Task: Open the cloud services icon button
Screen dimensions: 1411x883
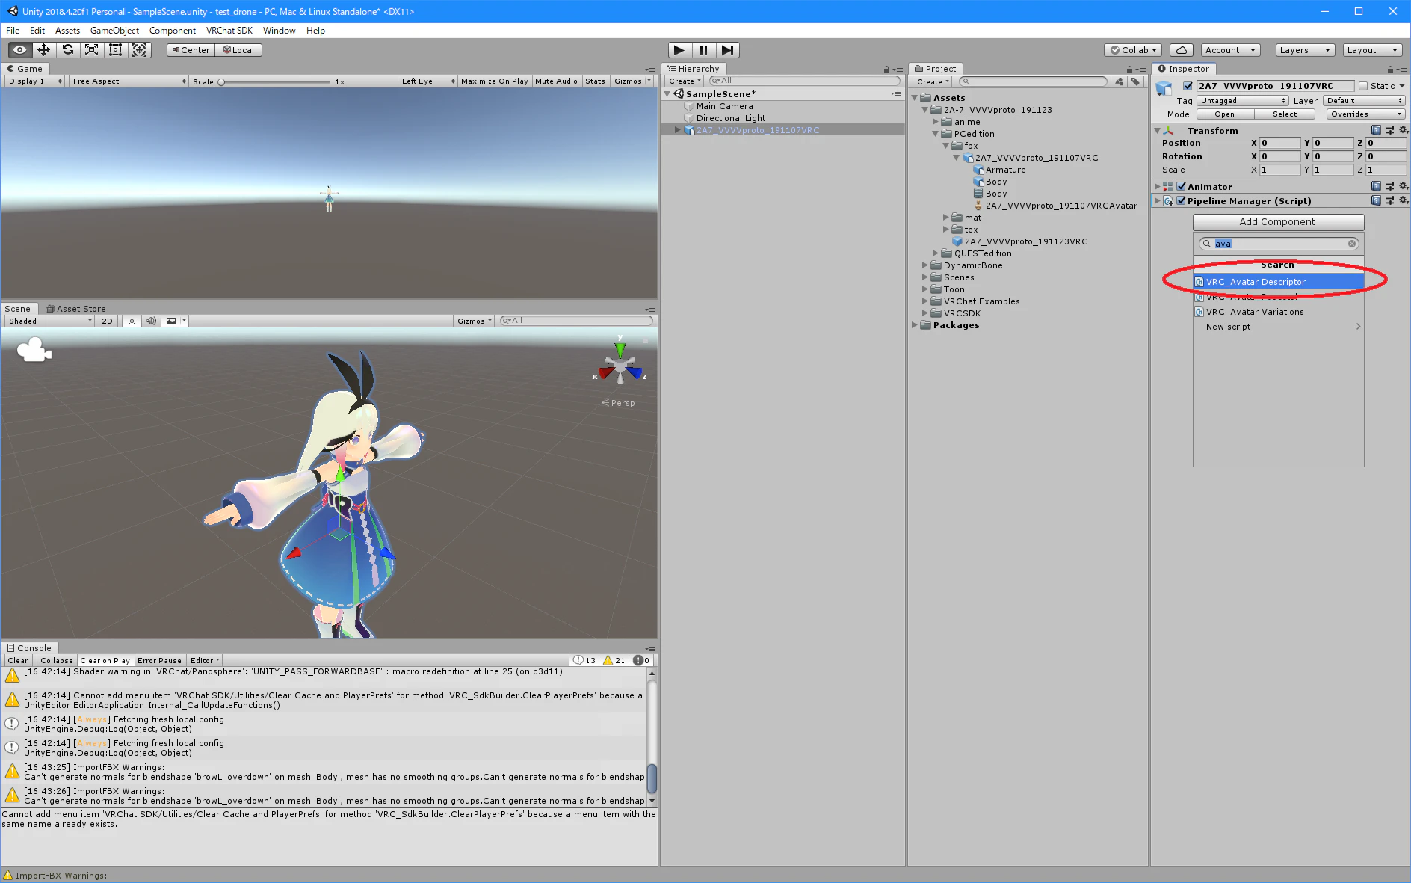Action: pos(1182,50)
